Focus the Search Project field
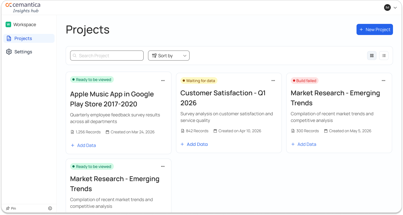Image resolution: width=403 pixels, height=215 pixels. click(x=107, y=56)
